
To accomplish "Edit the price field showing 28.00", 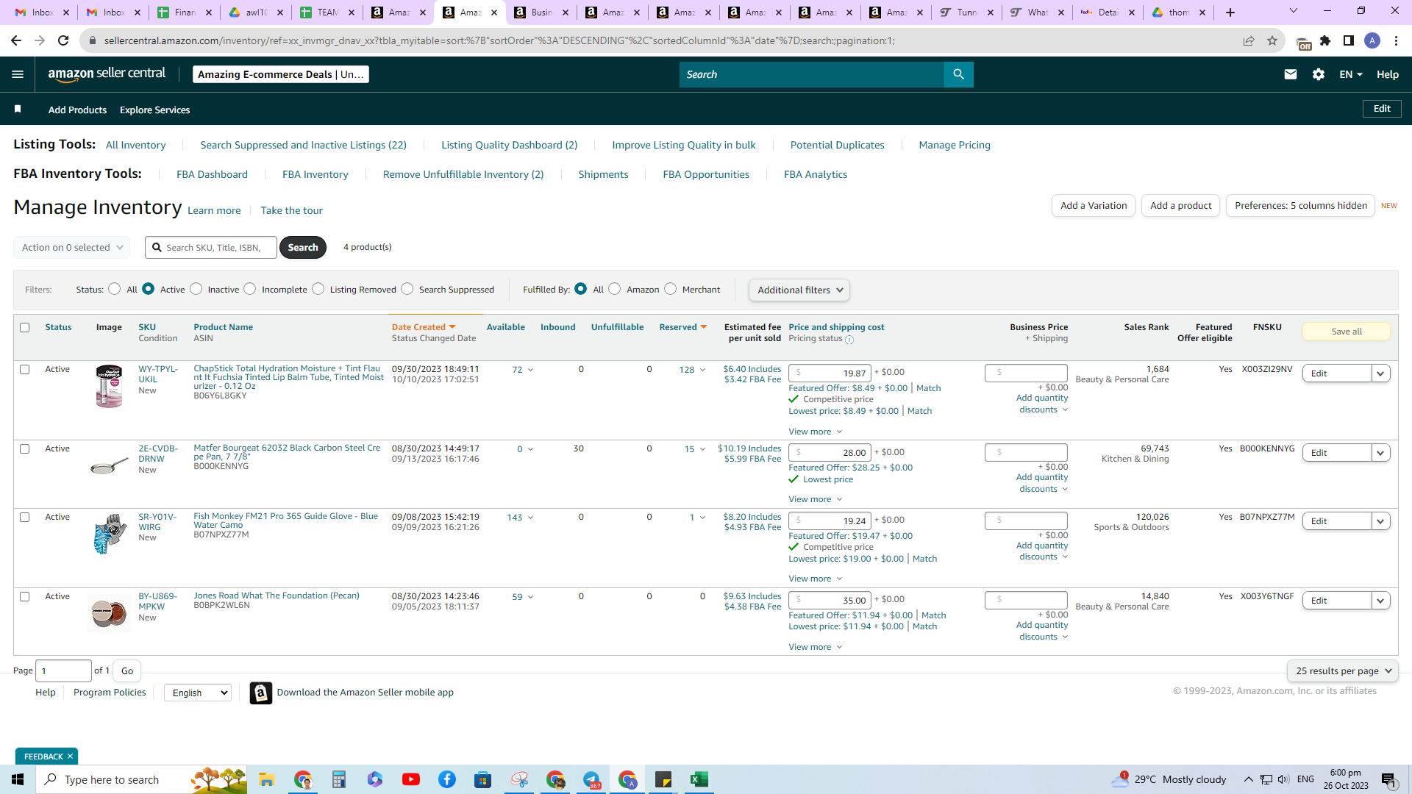I will [830, 453].
